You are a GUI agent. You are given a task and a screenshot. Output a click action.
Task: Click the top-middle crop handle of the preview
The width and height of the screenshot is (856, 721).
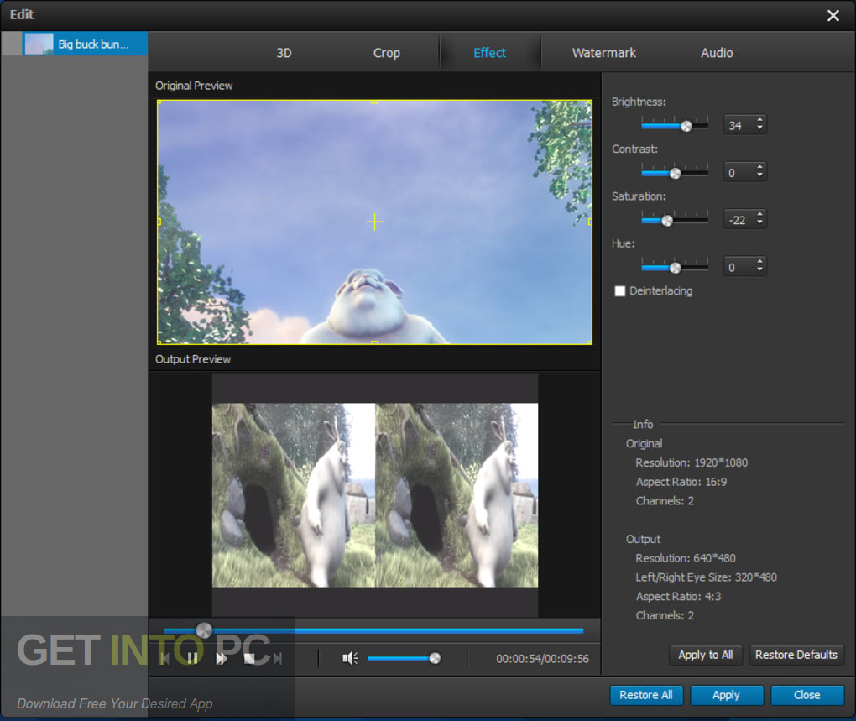click(374, 102)
